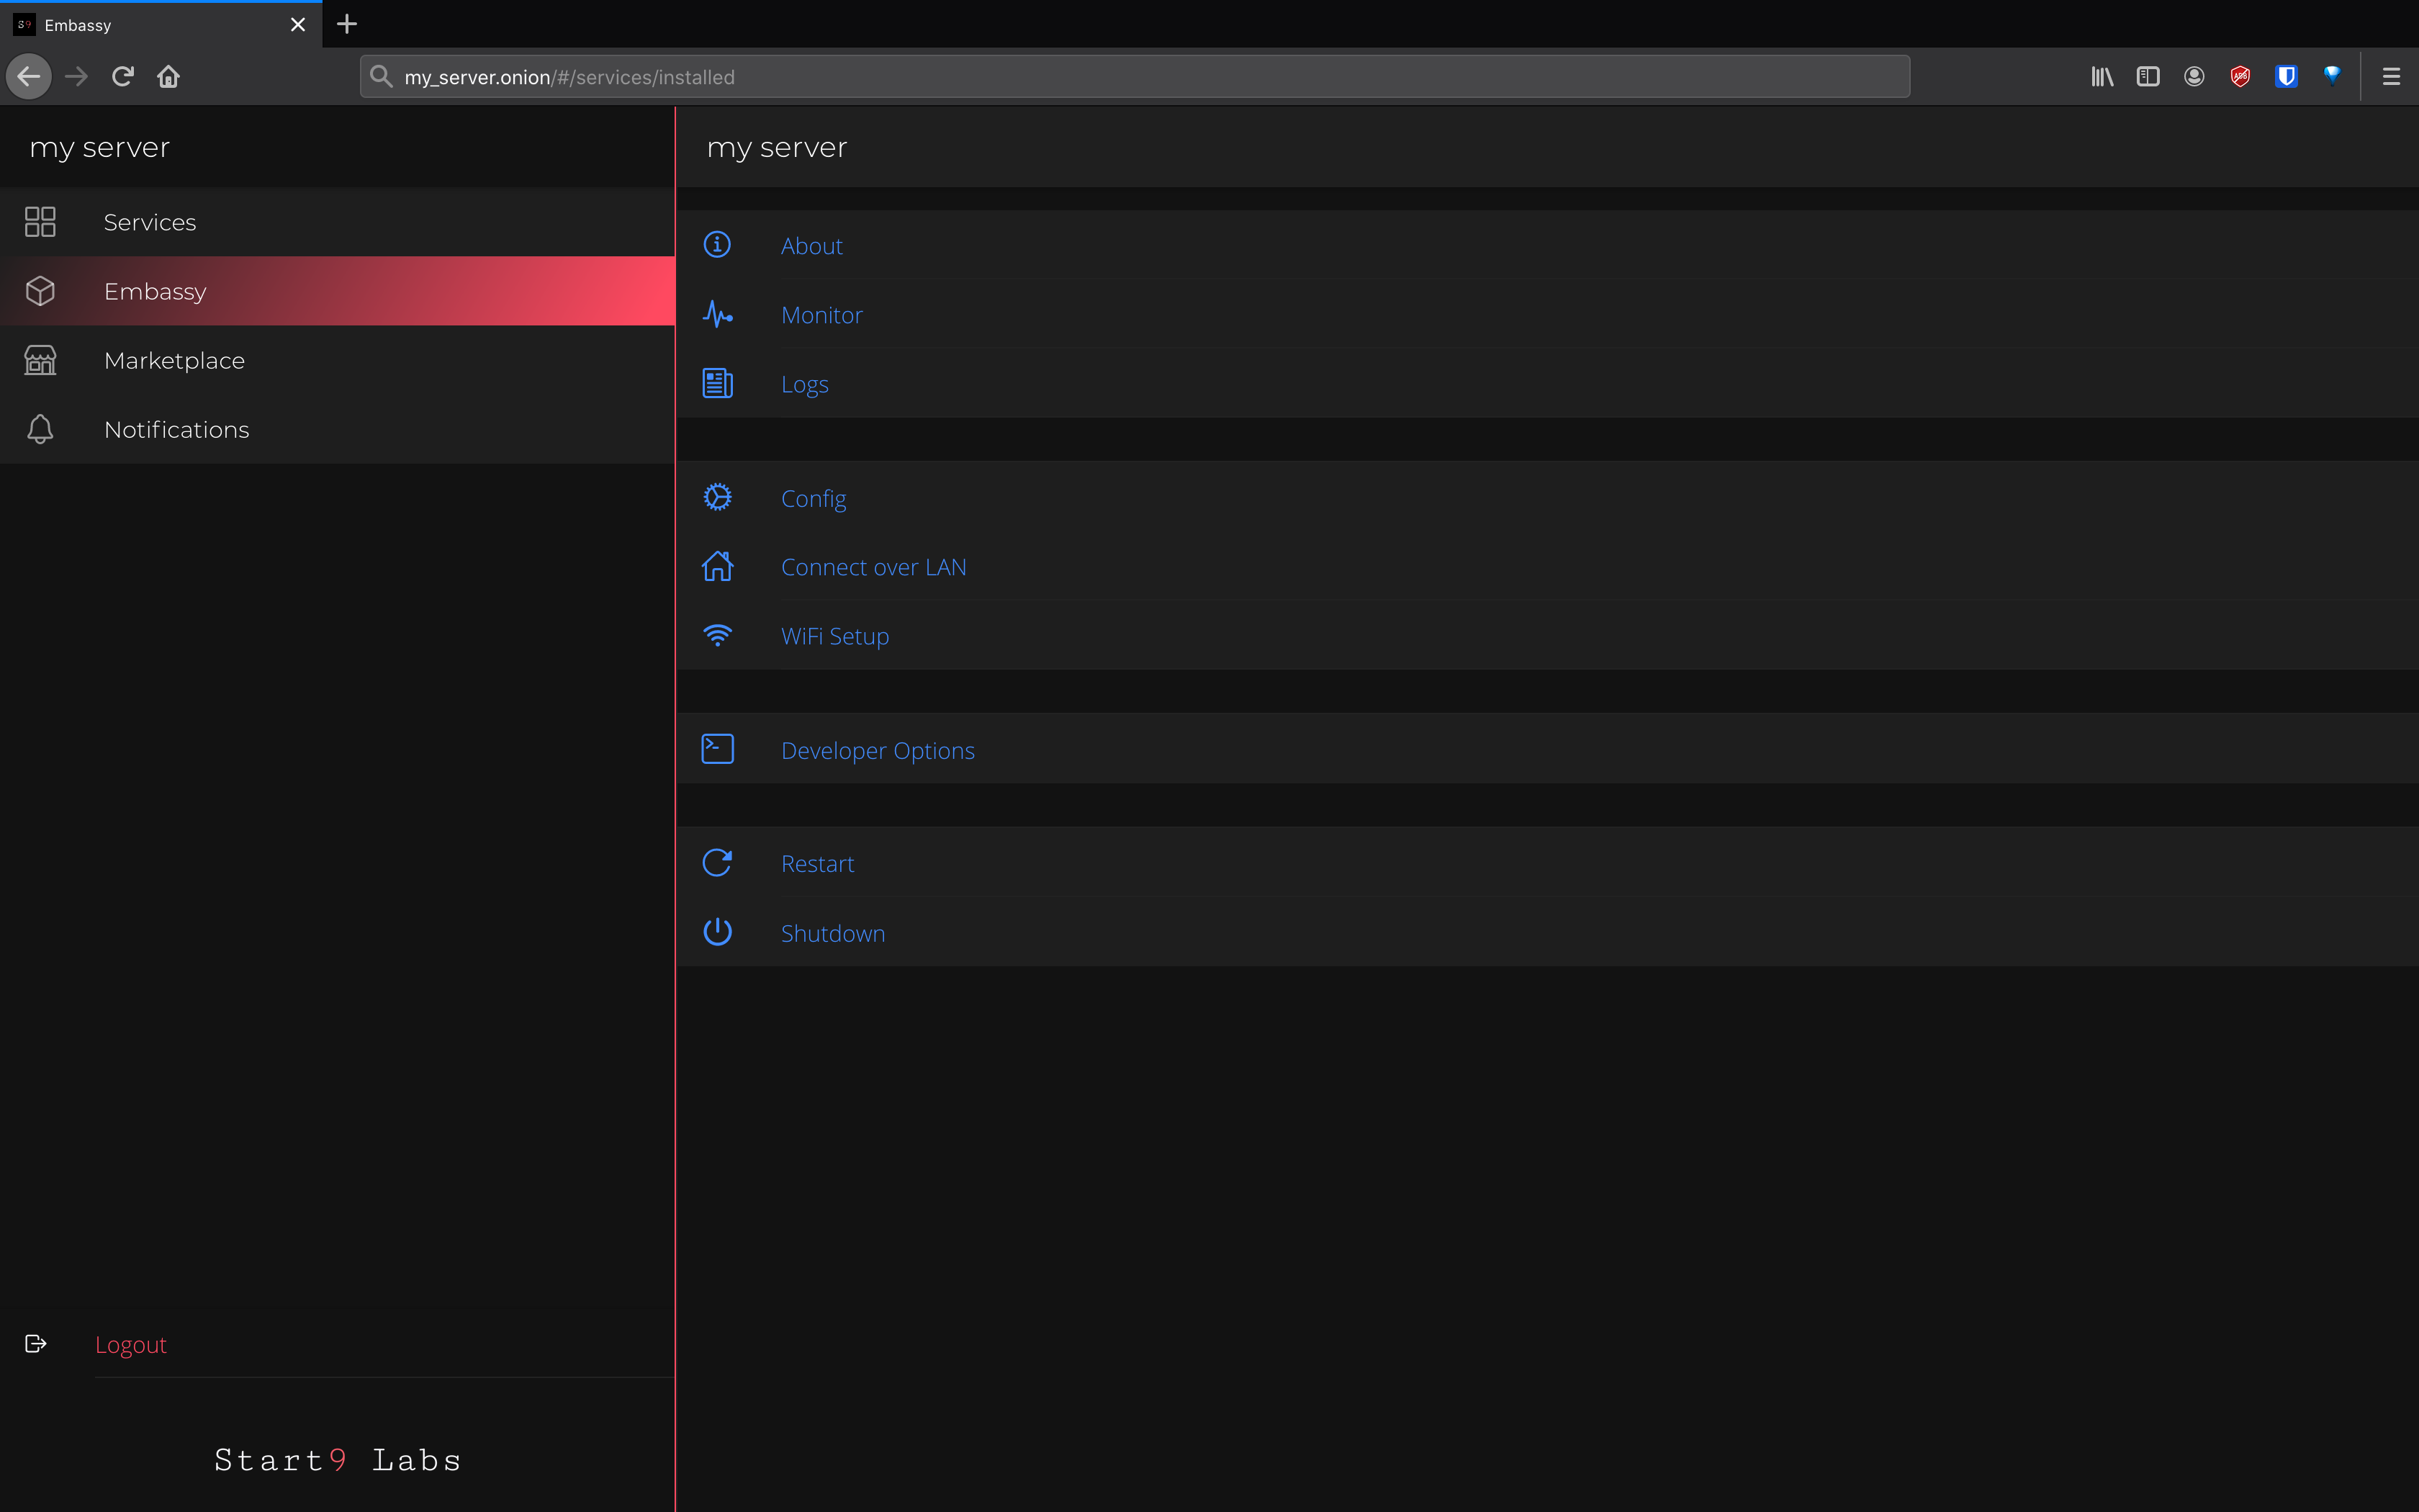
Task: Click the Monitor pulse icon
Action: click(x=717, y=315)
